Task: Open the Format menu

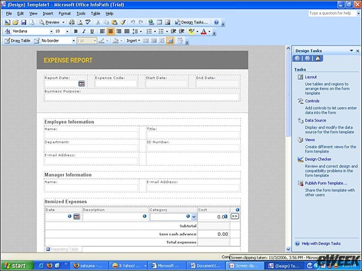Action: click(64, 14)
